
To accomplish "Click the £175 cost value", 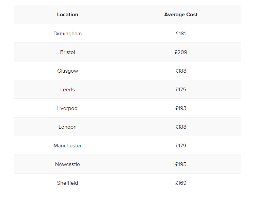I will tap(181, 90).
